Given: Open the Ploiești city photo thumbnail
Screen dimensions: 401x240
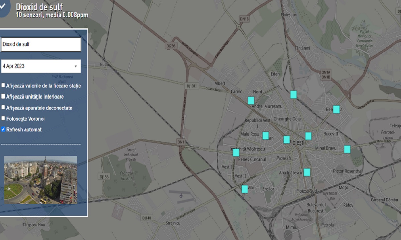Looking at the screenshot, I should [x=40, y=180].
